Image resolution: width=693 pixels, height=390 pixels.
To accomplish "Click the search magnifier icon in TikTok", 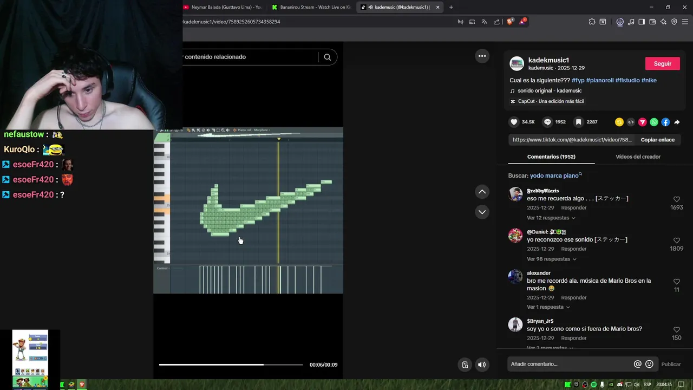I will tap(328, 57).
